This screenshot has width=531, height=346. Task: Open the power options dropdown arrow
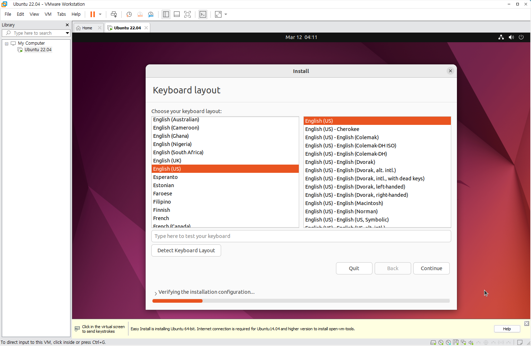pos(100,14)
